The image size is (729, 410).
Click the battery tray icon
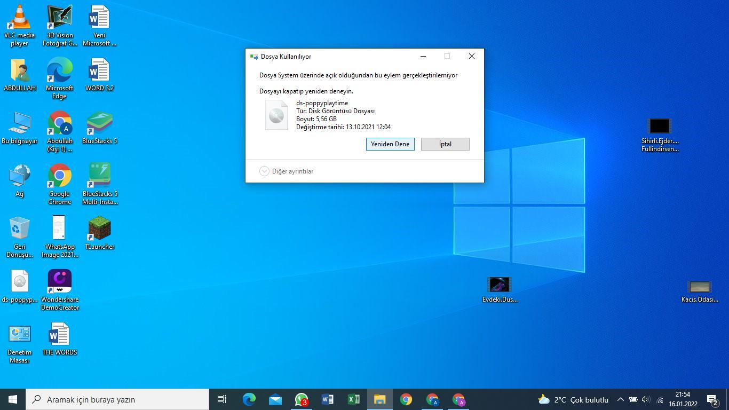click(633, 399)
